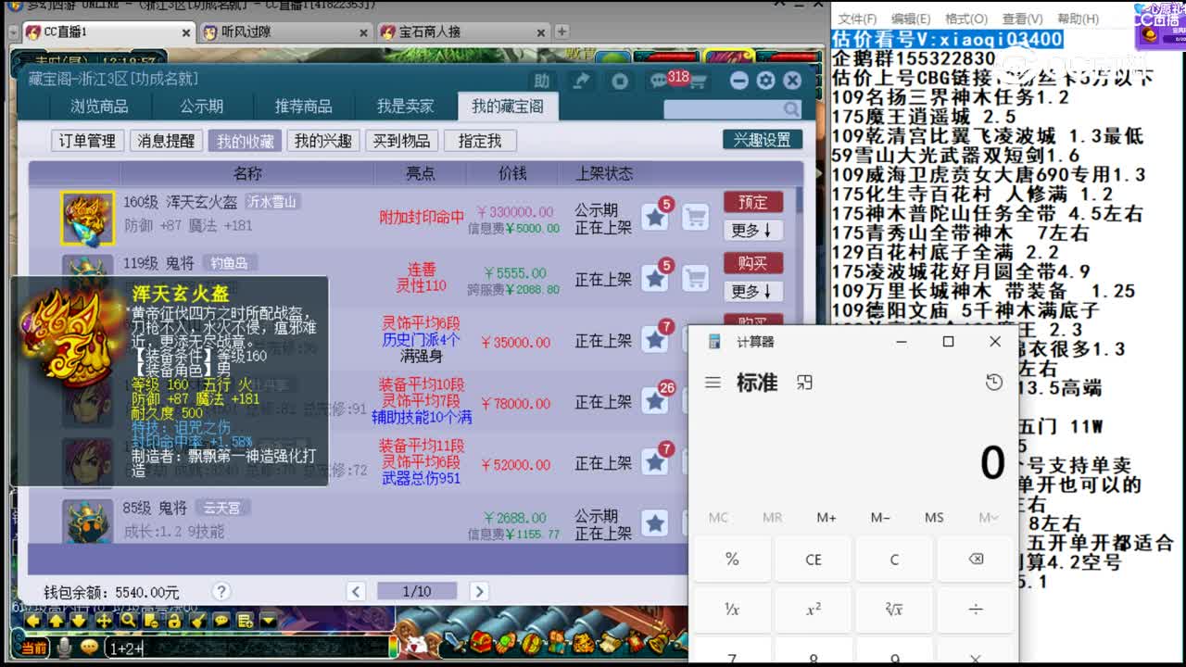Click 预定 button on 浑天玄火盔 row
Viewport: 1186px width, 667px height.
pyautogui.click(x=752, y=202)
